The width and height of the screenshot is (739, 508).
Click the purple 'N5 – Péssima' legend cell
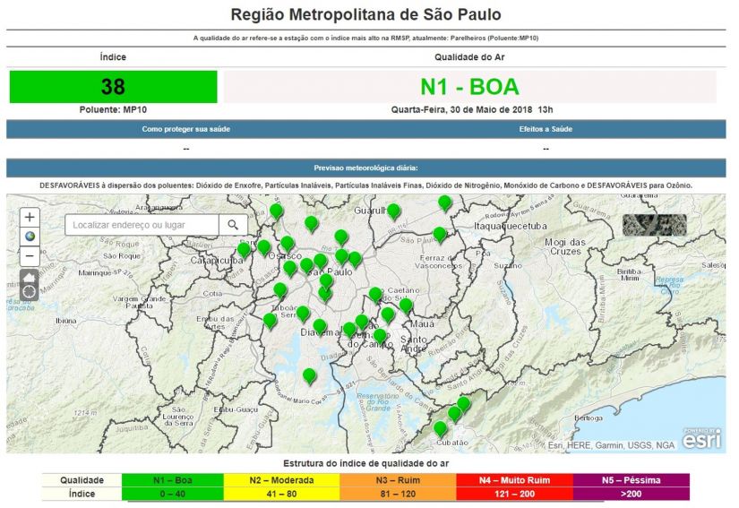click(632, 480)
